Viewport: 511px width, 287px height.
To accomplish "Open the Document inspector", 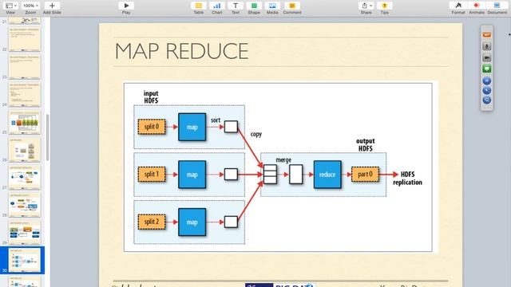I will click(x=497, y=6).
